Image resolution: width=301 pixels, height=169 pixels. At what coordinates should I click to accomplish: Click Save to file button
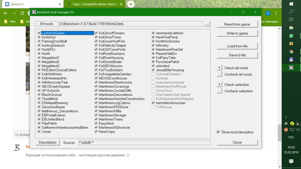pyautogui.click(x=237, y=55)
